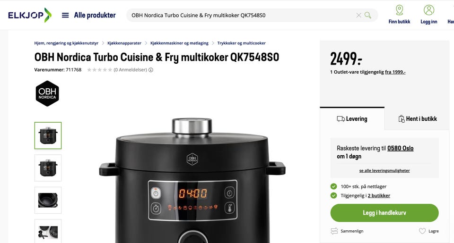The height and width of the screenshot is (243, 454).
Task: Expand se alle leveringsmuligheter
Action: (x=384, y=170)
